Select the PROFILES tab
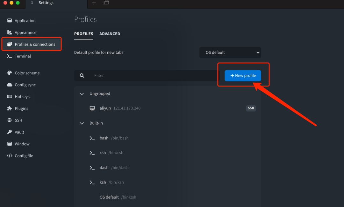 83,34
